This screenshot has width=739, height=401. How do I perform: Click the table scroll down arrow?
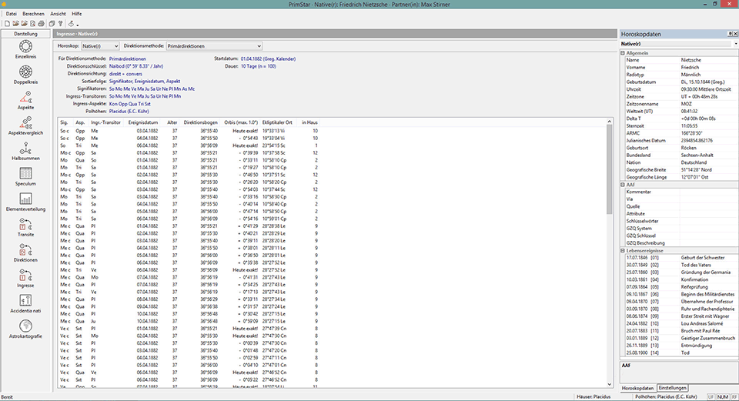610,385
